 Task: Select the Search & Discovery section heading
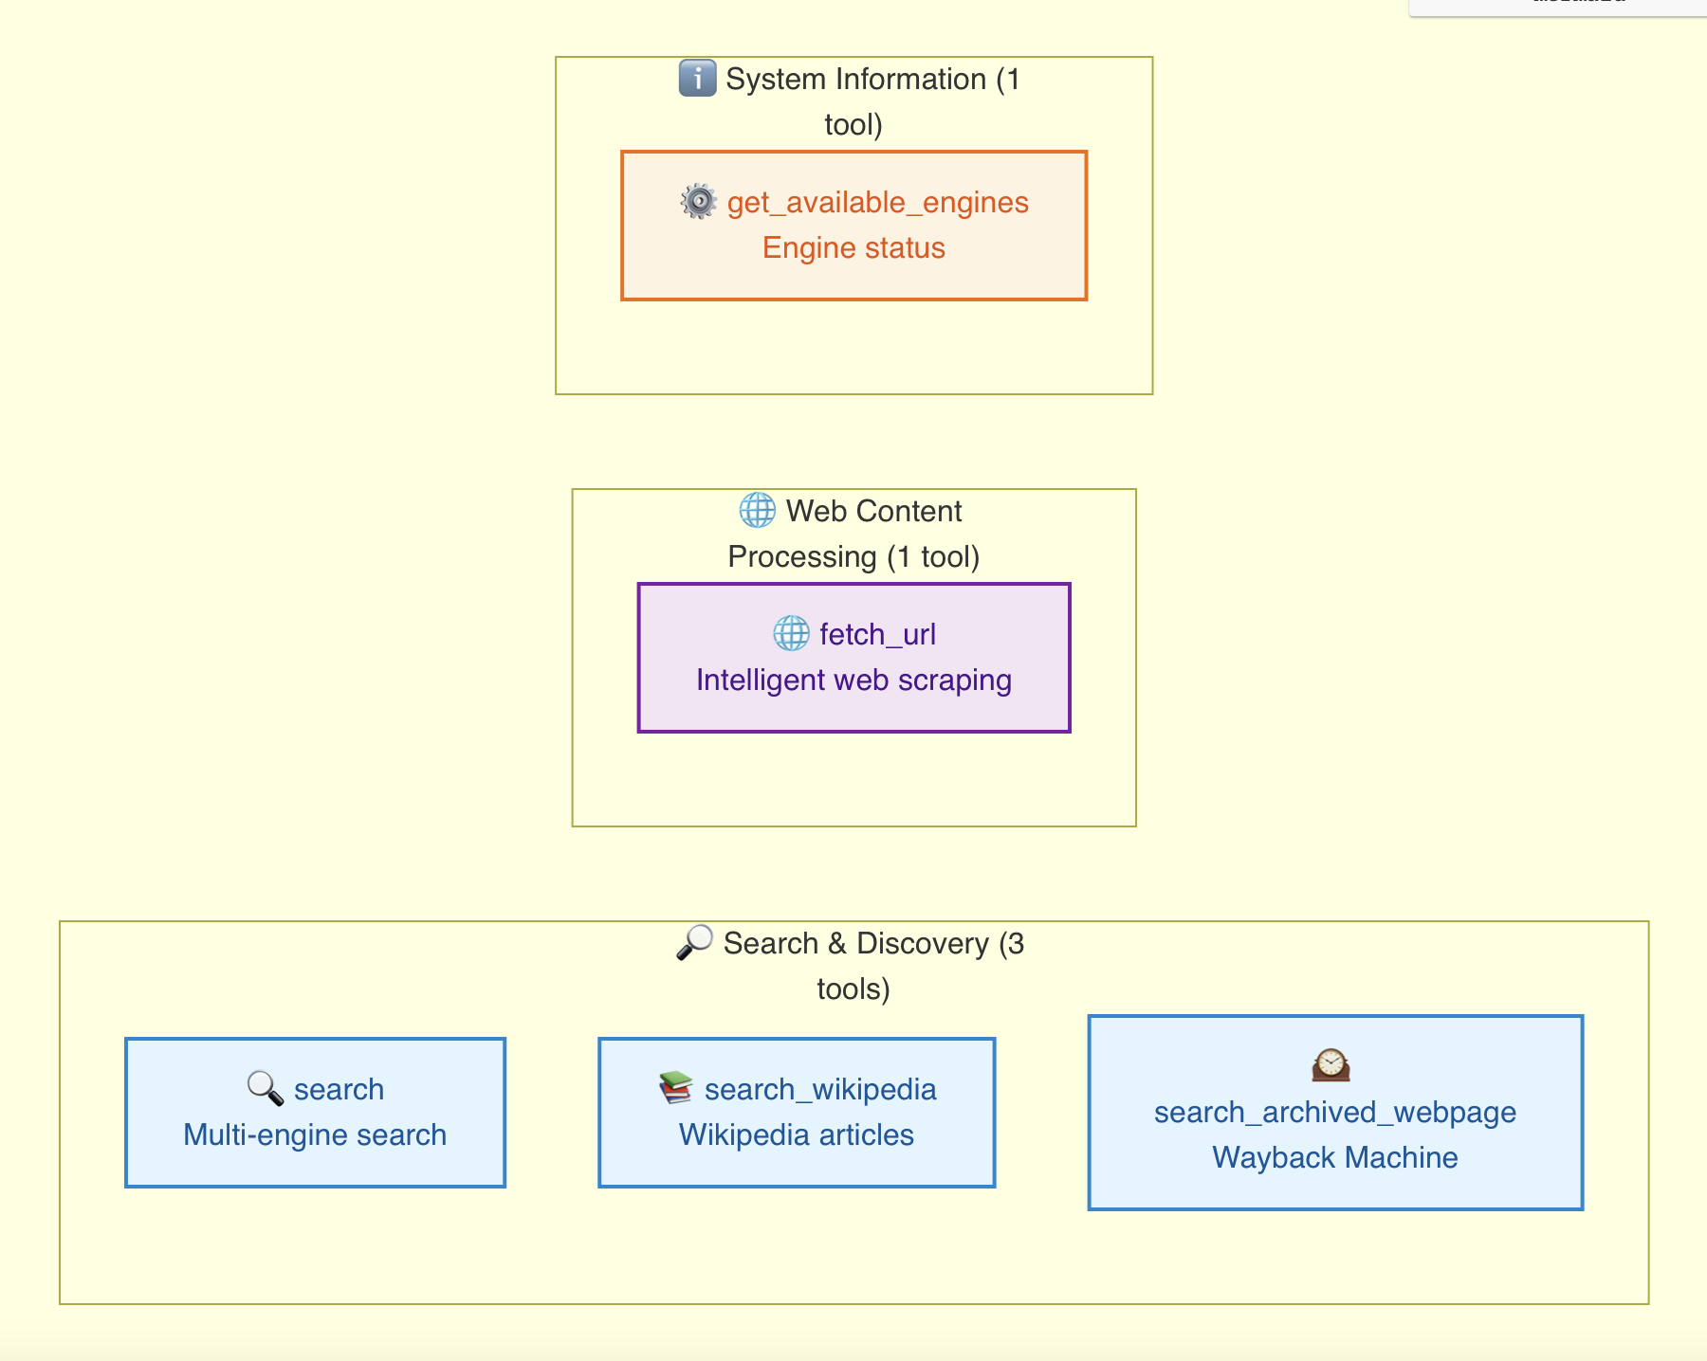[x=874, y=965]
